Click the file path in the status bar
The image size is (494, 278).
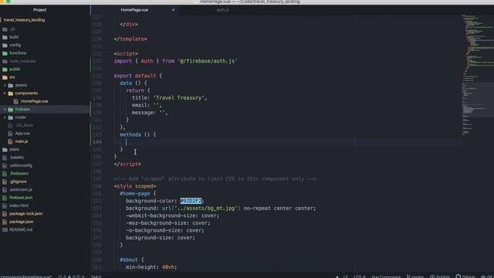pyautogui.click(x=25, y=276)
